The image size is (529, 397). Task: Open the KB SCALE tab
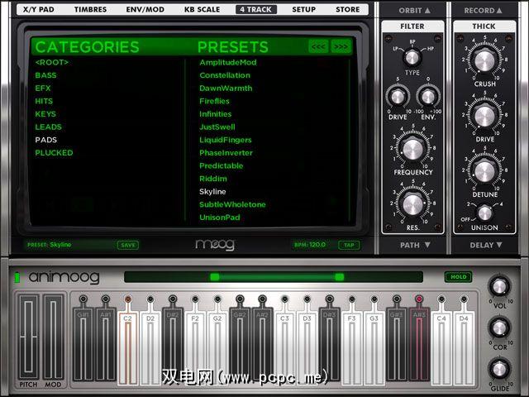[x=202, y=9]
